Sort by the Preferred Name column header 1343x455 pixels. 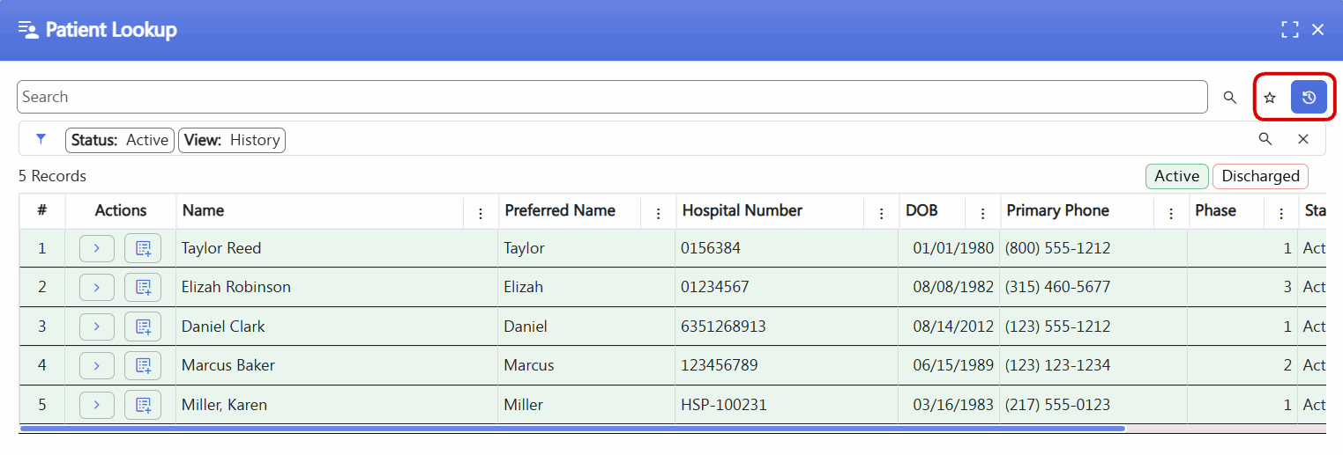[x=560, y=210]
